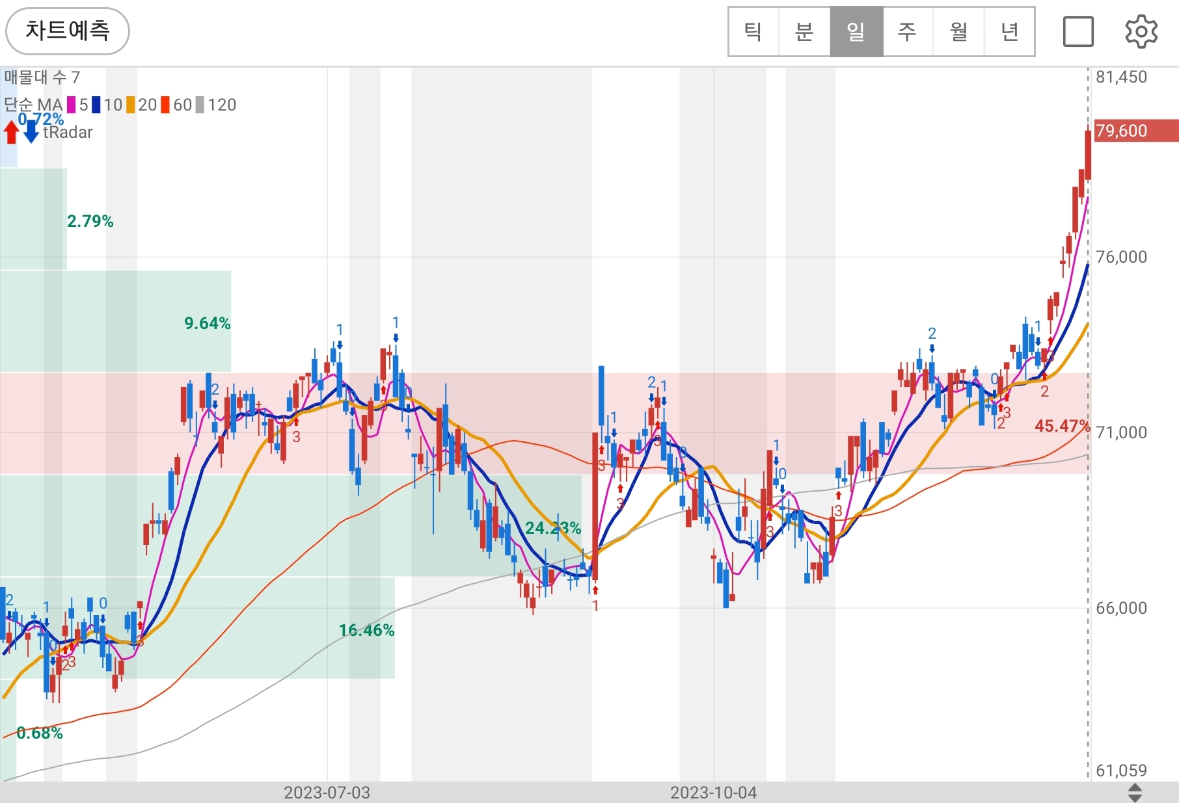This screenshot has width=1179, height=803.
Task: Click the red up arrow tRadar icon
Action: (11, 132)
